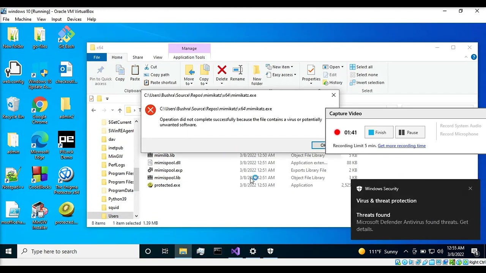486x273 pixels.
Task: Open the File tab in Explorer
Action: tap(97, 57)
